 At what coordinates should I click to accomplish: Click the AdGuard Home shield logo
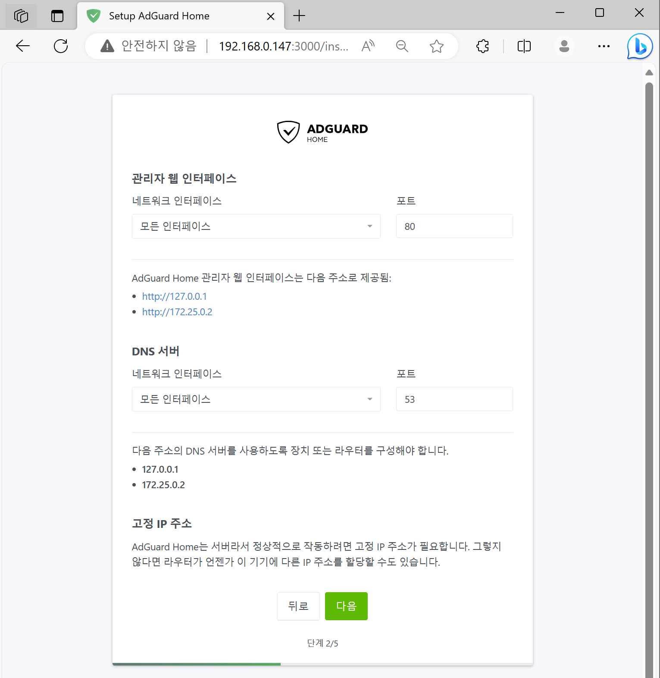click(x=288, y=132)
